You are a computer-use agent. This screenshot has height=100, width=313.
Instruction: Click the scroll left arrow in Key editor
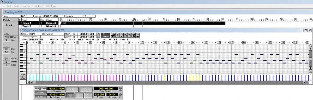click(x=32, y=82)
